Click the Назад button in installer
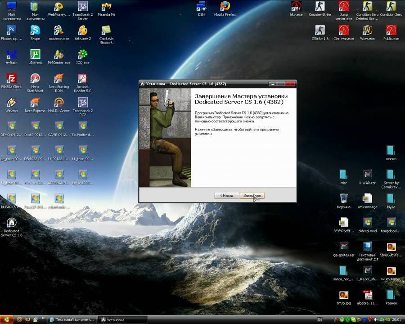Screen dimensions: 405x324 (x=226, y=196)
